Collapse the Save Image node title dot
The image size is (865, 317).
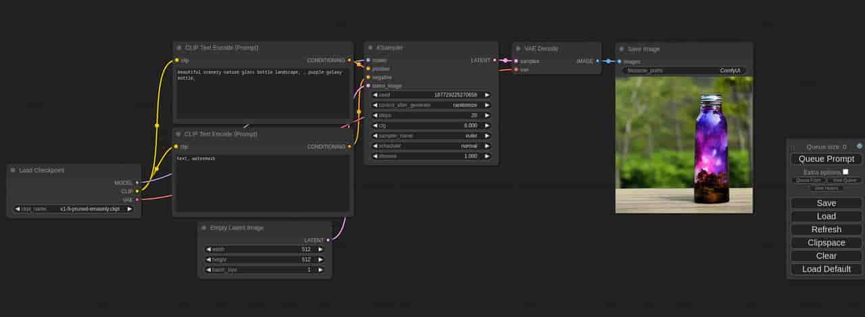click(621, 49)
